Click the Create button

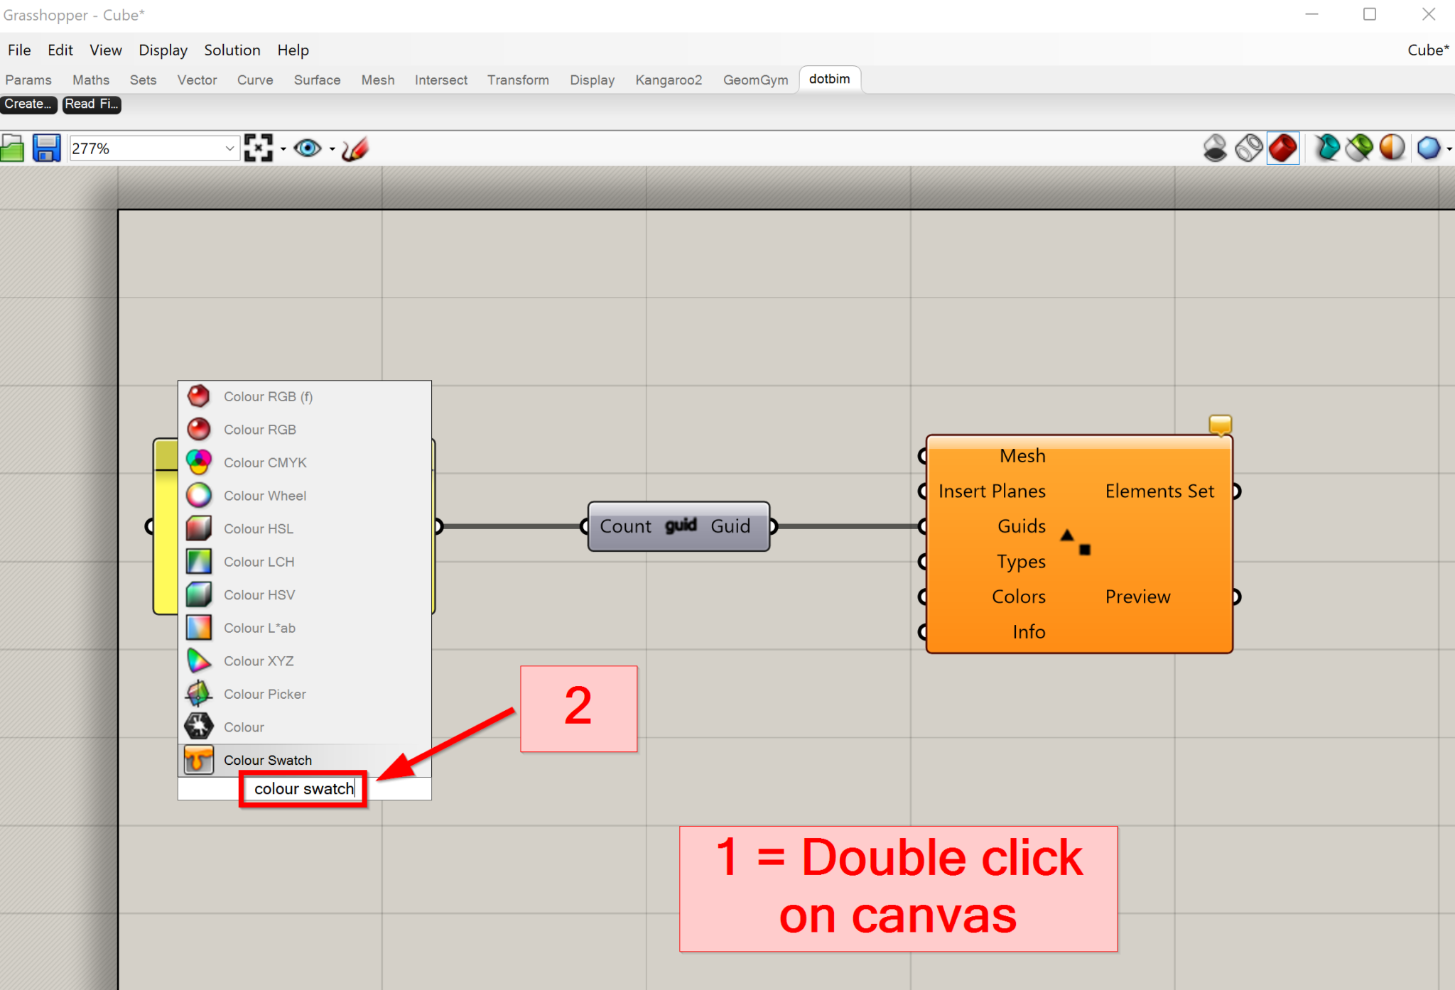(x=28, y=104)
